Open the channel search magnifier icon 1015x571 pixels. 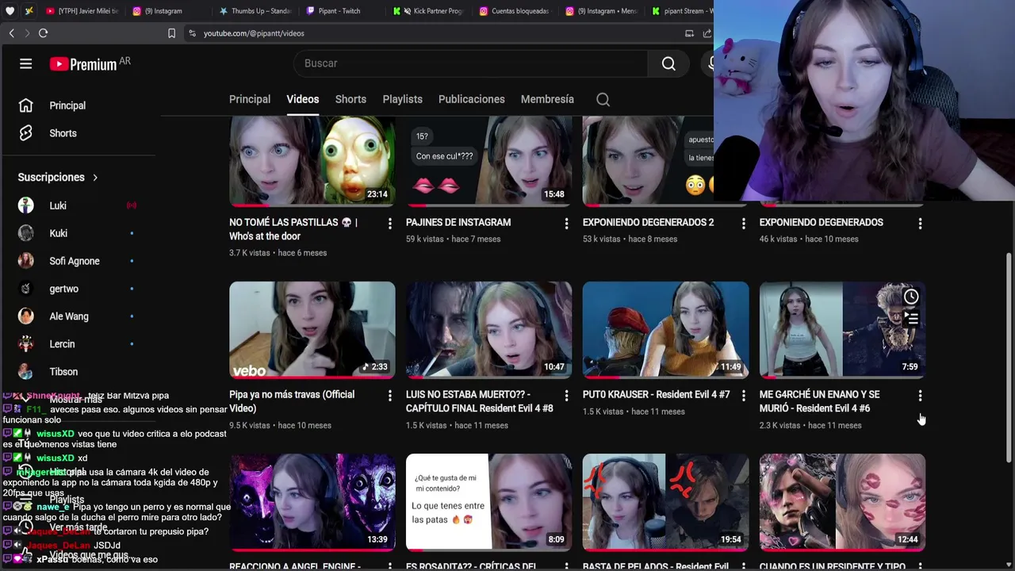pos(603,99)
